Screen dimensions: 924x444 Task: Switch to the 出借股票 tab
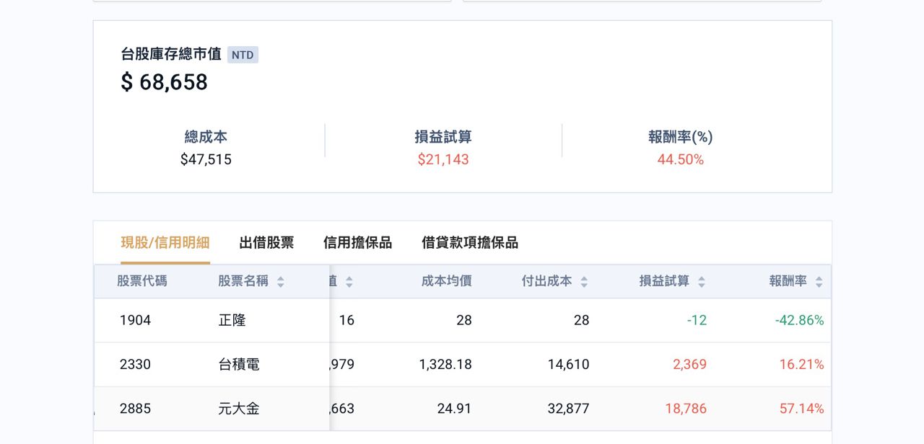(x=266, y=243)
